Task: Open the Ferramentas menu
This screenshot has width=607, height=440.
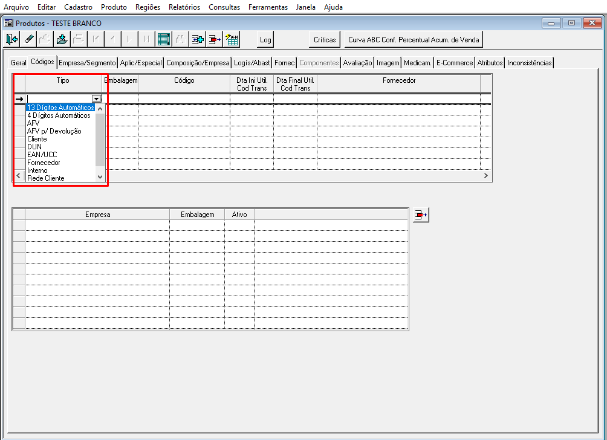Action: click(x=268, y=7)
